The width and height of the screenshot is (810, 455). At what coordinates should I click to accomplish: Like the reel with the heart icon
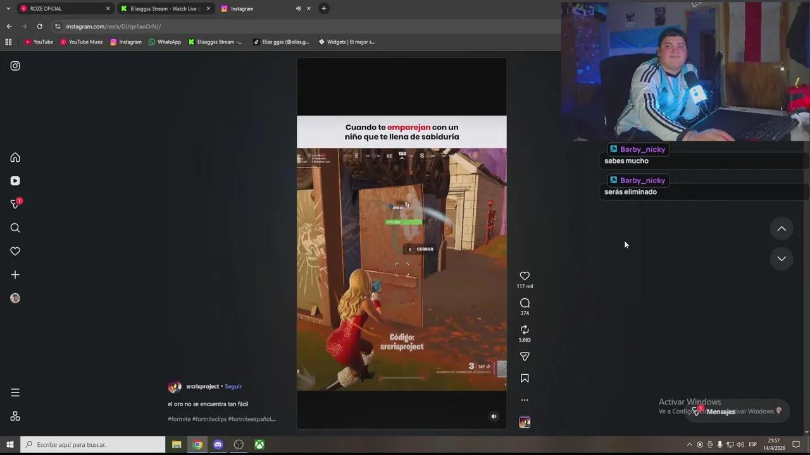(525, 276)
